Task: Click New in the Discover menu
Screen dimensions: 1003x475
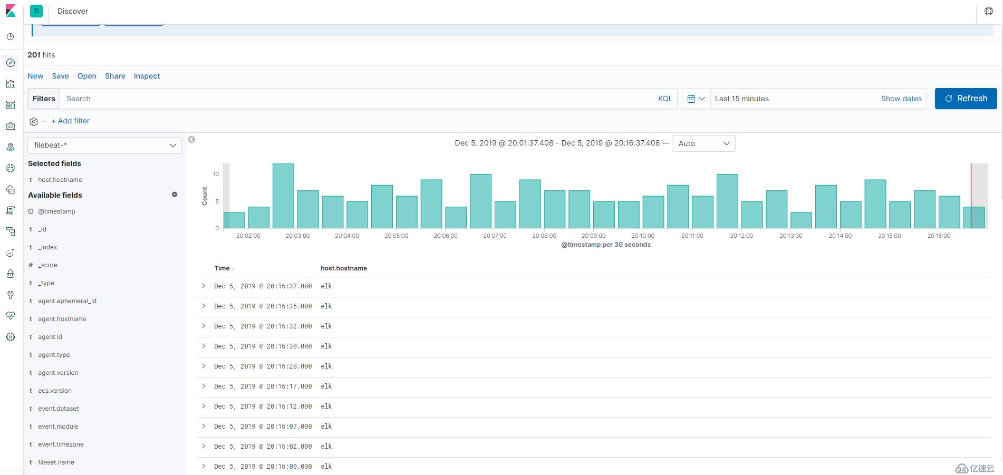Action: tap(35, 76)
